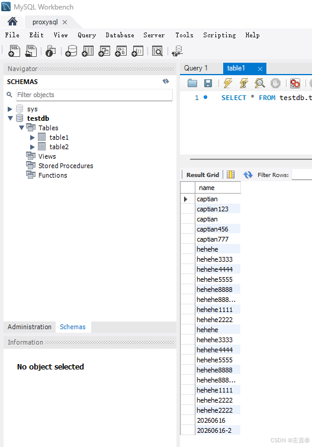
Task: Click the table1 grid icon in tree
Action: (41, 137)
